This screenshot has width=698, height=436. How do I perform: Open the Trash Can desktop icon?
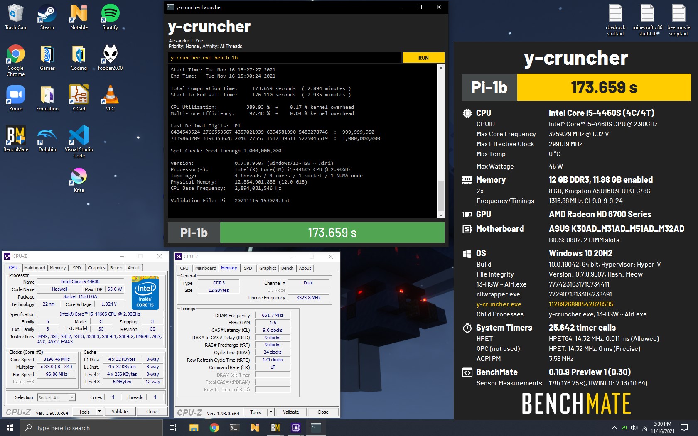15,17
